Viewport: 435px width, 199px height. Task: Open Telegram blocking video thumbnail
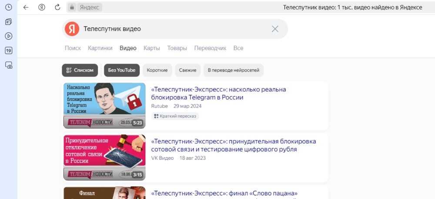point(104,106)
